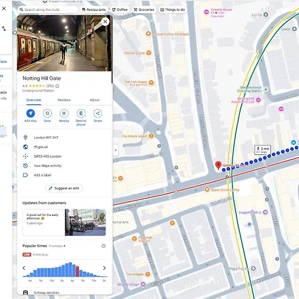Click the reverse route arrows icon
299x299 pixels.
pos(4,29)
